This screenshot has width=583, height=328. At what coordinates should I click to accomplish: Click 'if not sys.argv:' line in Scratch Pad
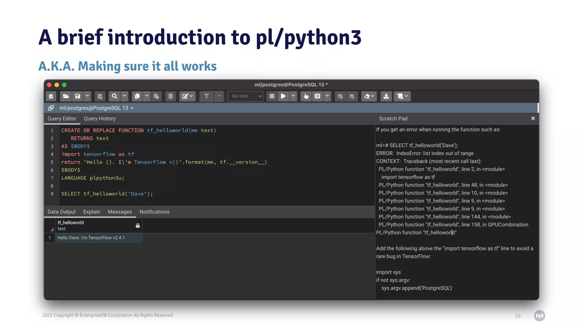click(x=393, y=280)
